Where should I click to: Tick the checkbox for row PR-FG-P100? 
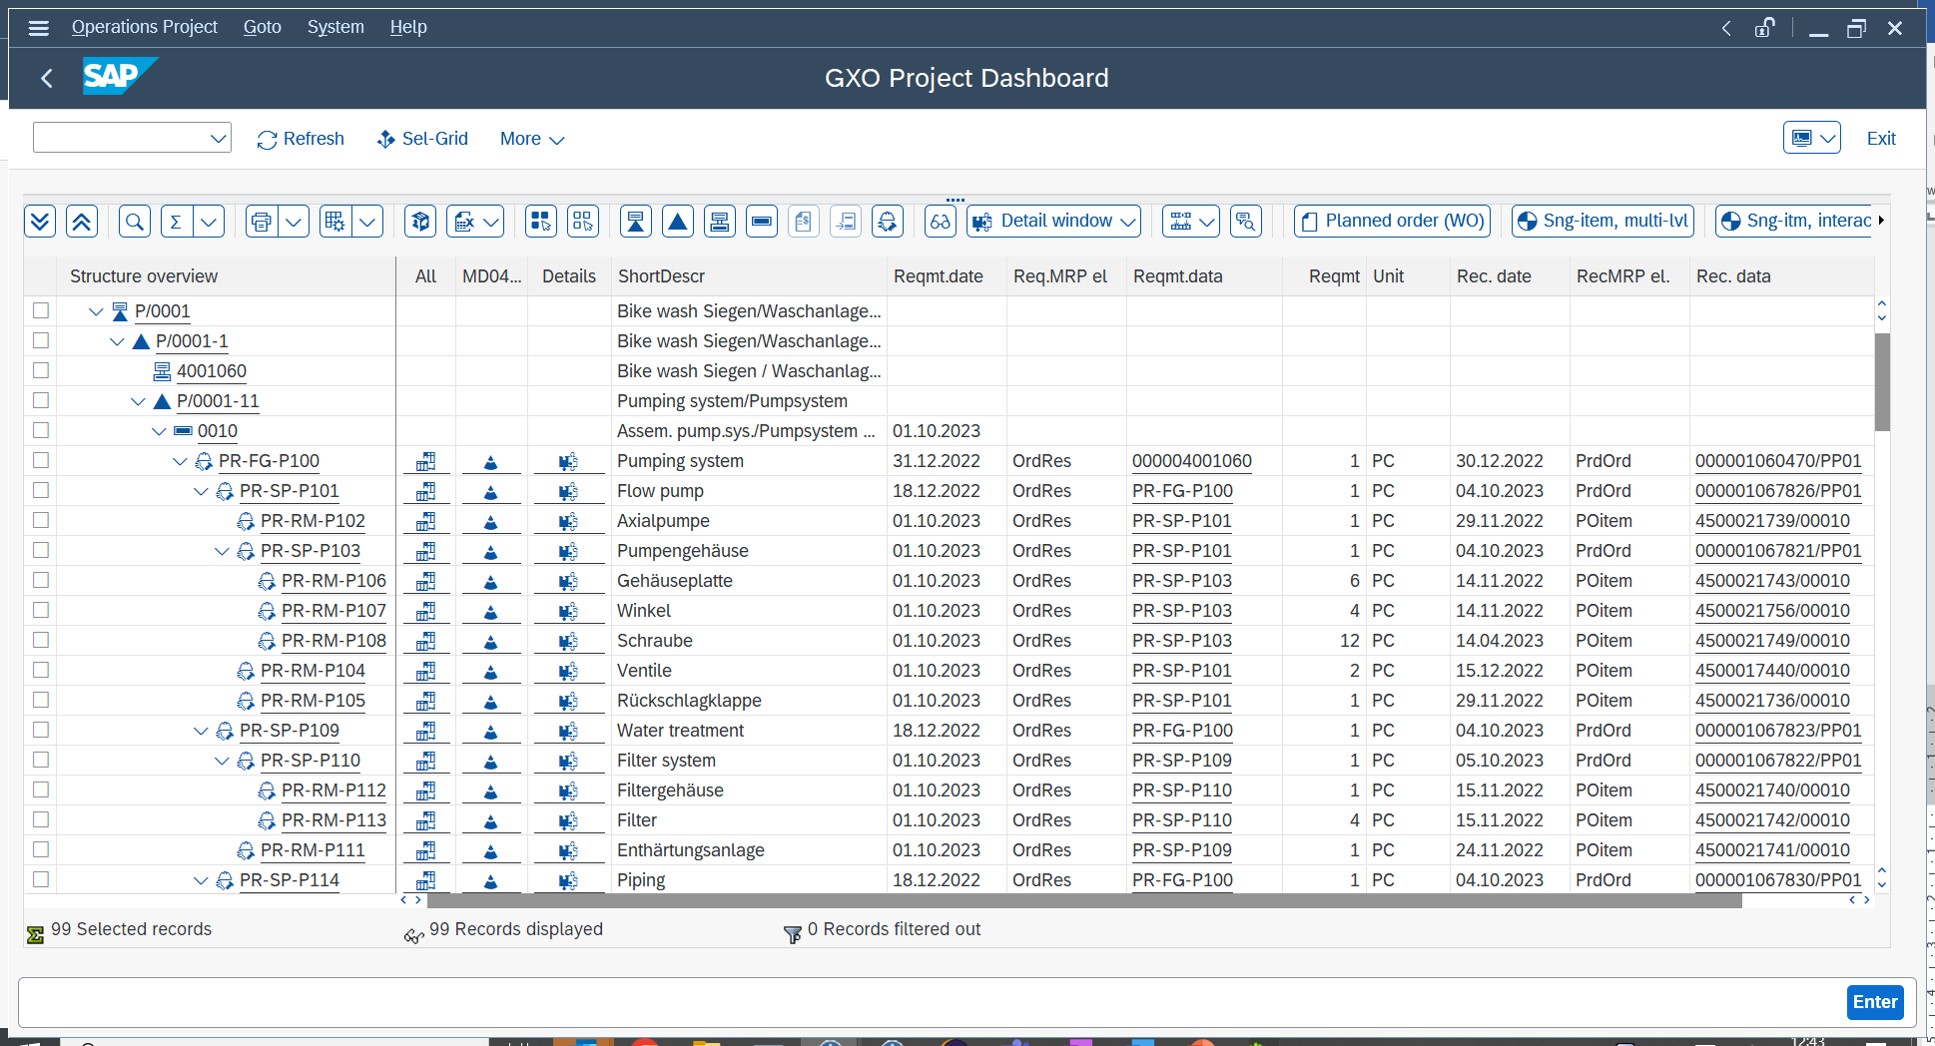[41, 460]
